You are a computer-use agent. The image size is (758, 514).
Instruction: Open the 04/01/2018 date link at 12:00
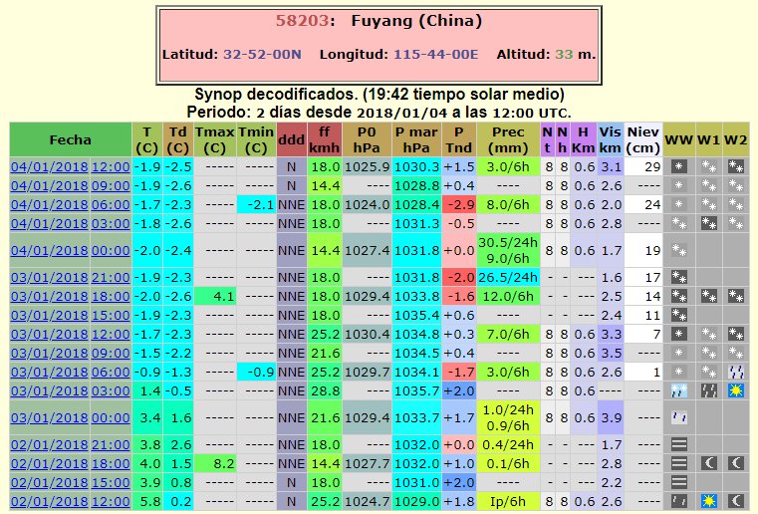tap(49, 165)
